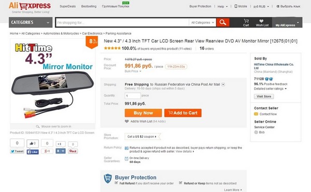Open the Bestselling menu item
The image size is (311, 192).
[x=89, y=6]
